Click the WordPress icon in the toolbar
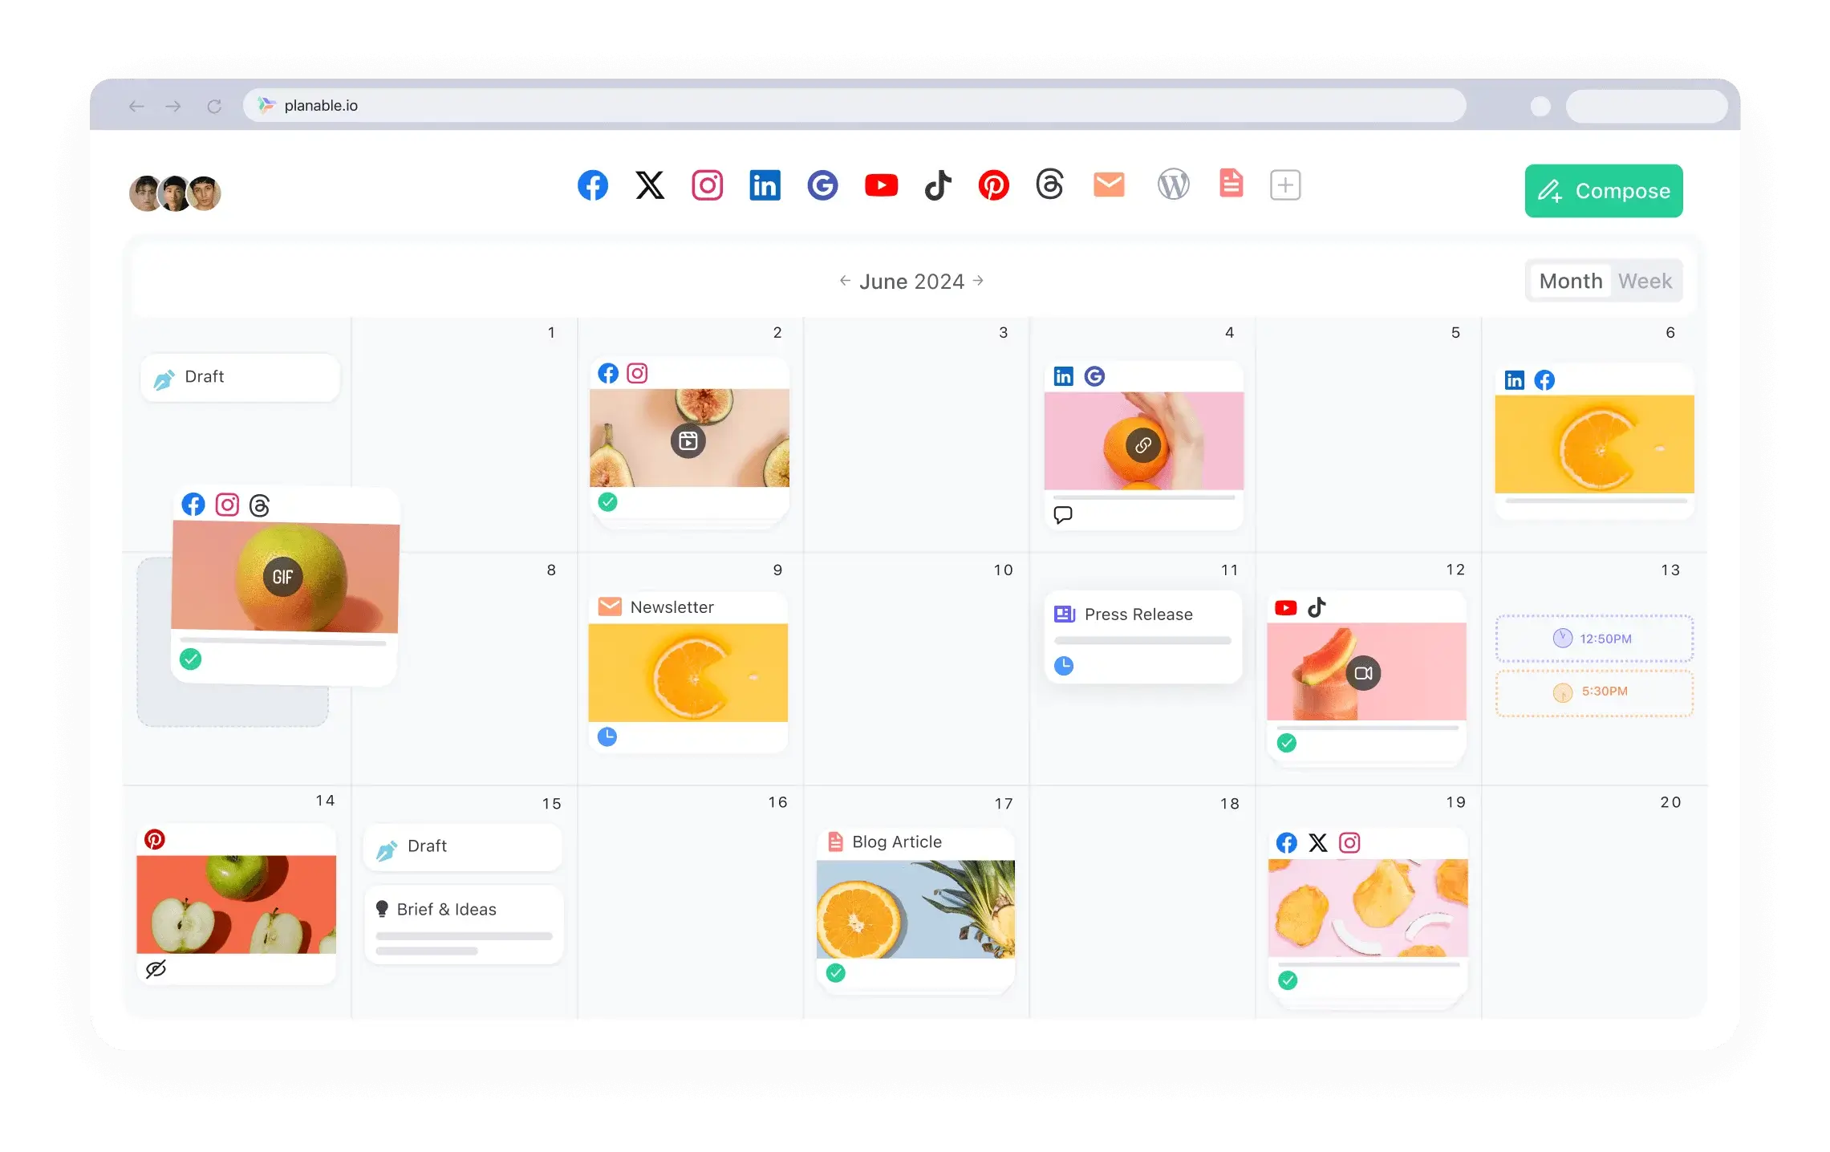Screen dimensions: 1830x1152 (x=1173, y=185)
